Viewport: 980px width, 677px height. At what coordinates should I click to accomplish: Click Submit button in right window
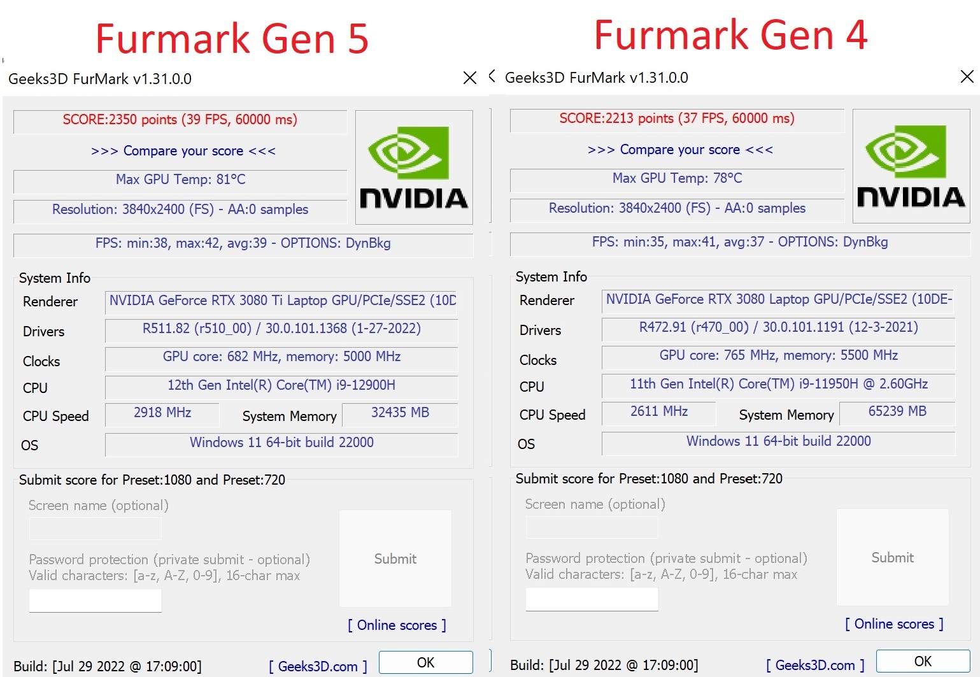[893, 557]
